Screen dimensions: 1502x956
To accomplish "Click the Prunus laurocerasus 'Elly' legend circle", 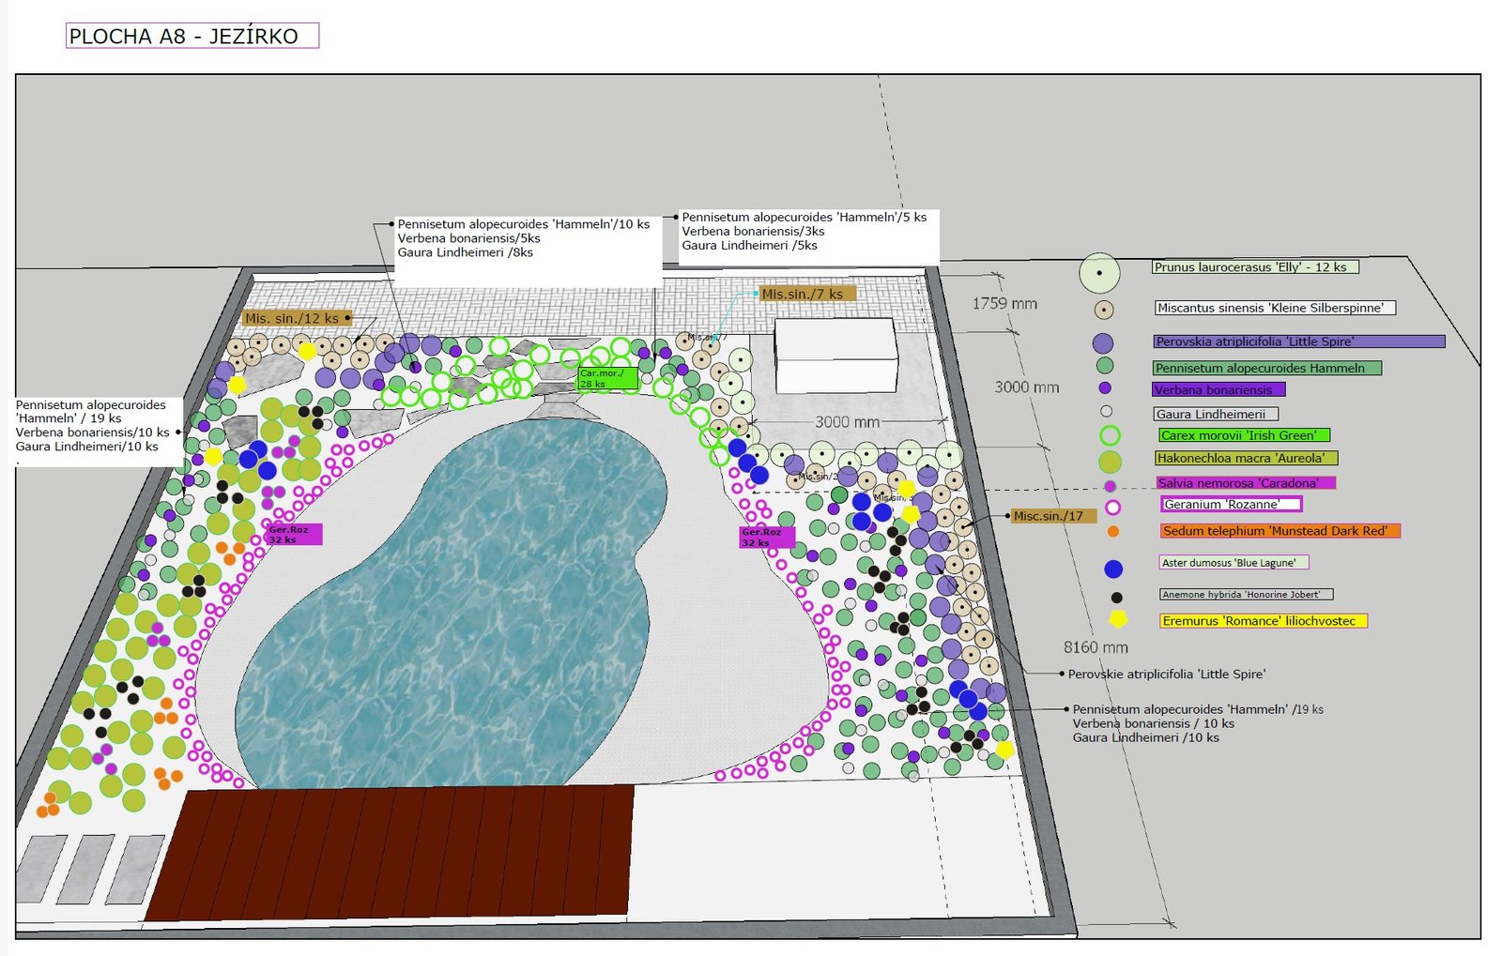I will (1099, 273).
